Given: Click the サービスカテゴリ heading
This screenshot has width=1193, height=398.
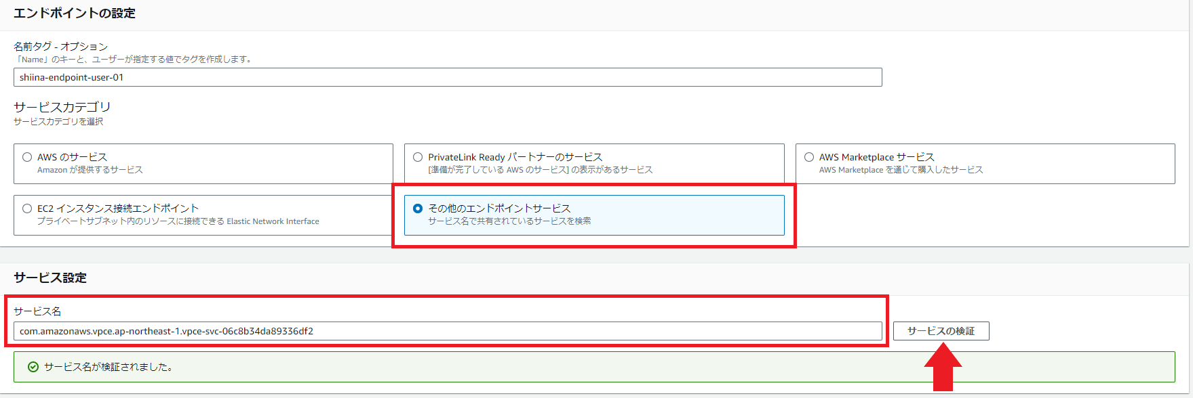Looking at the screenshot, I should [x=62, y=107].
